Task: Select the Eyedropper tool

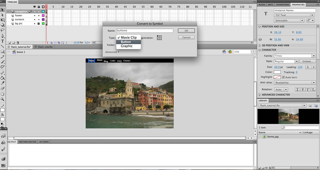Action: [x=2, y=83]
